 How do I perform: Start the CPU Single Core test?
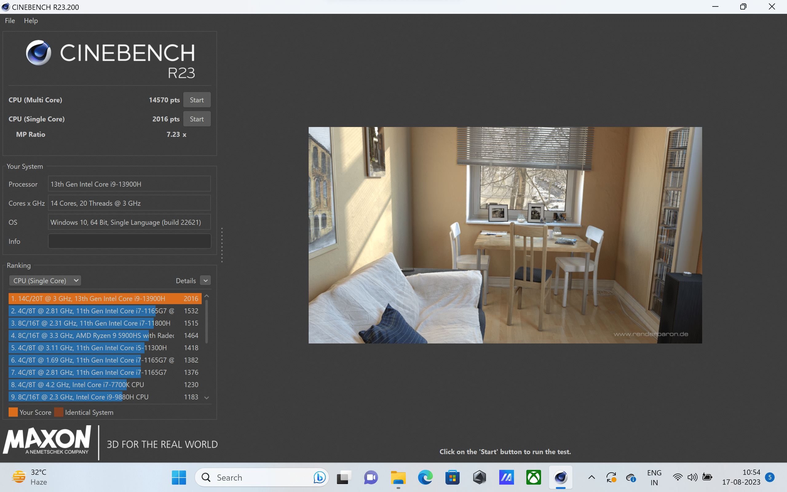point(197,119)
